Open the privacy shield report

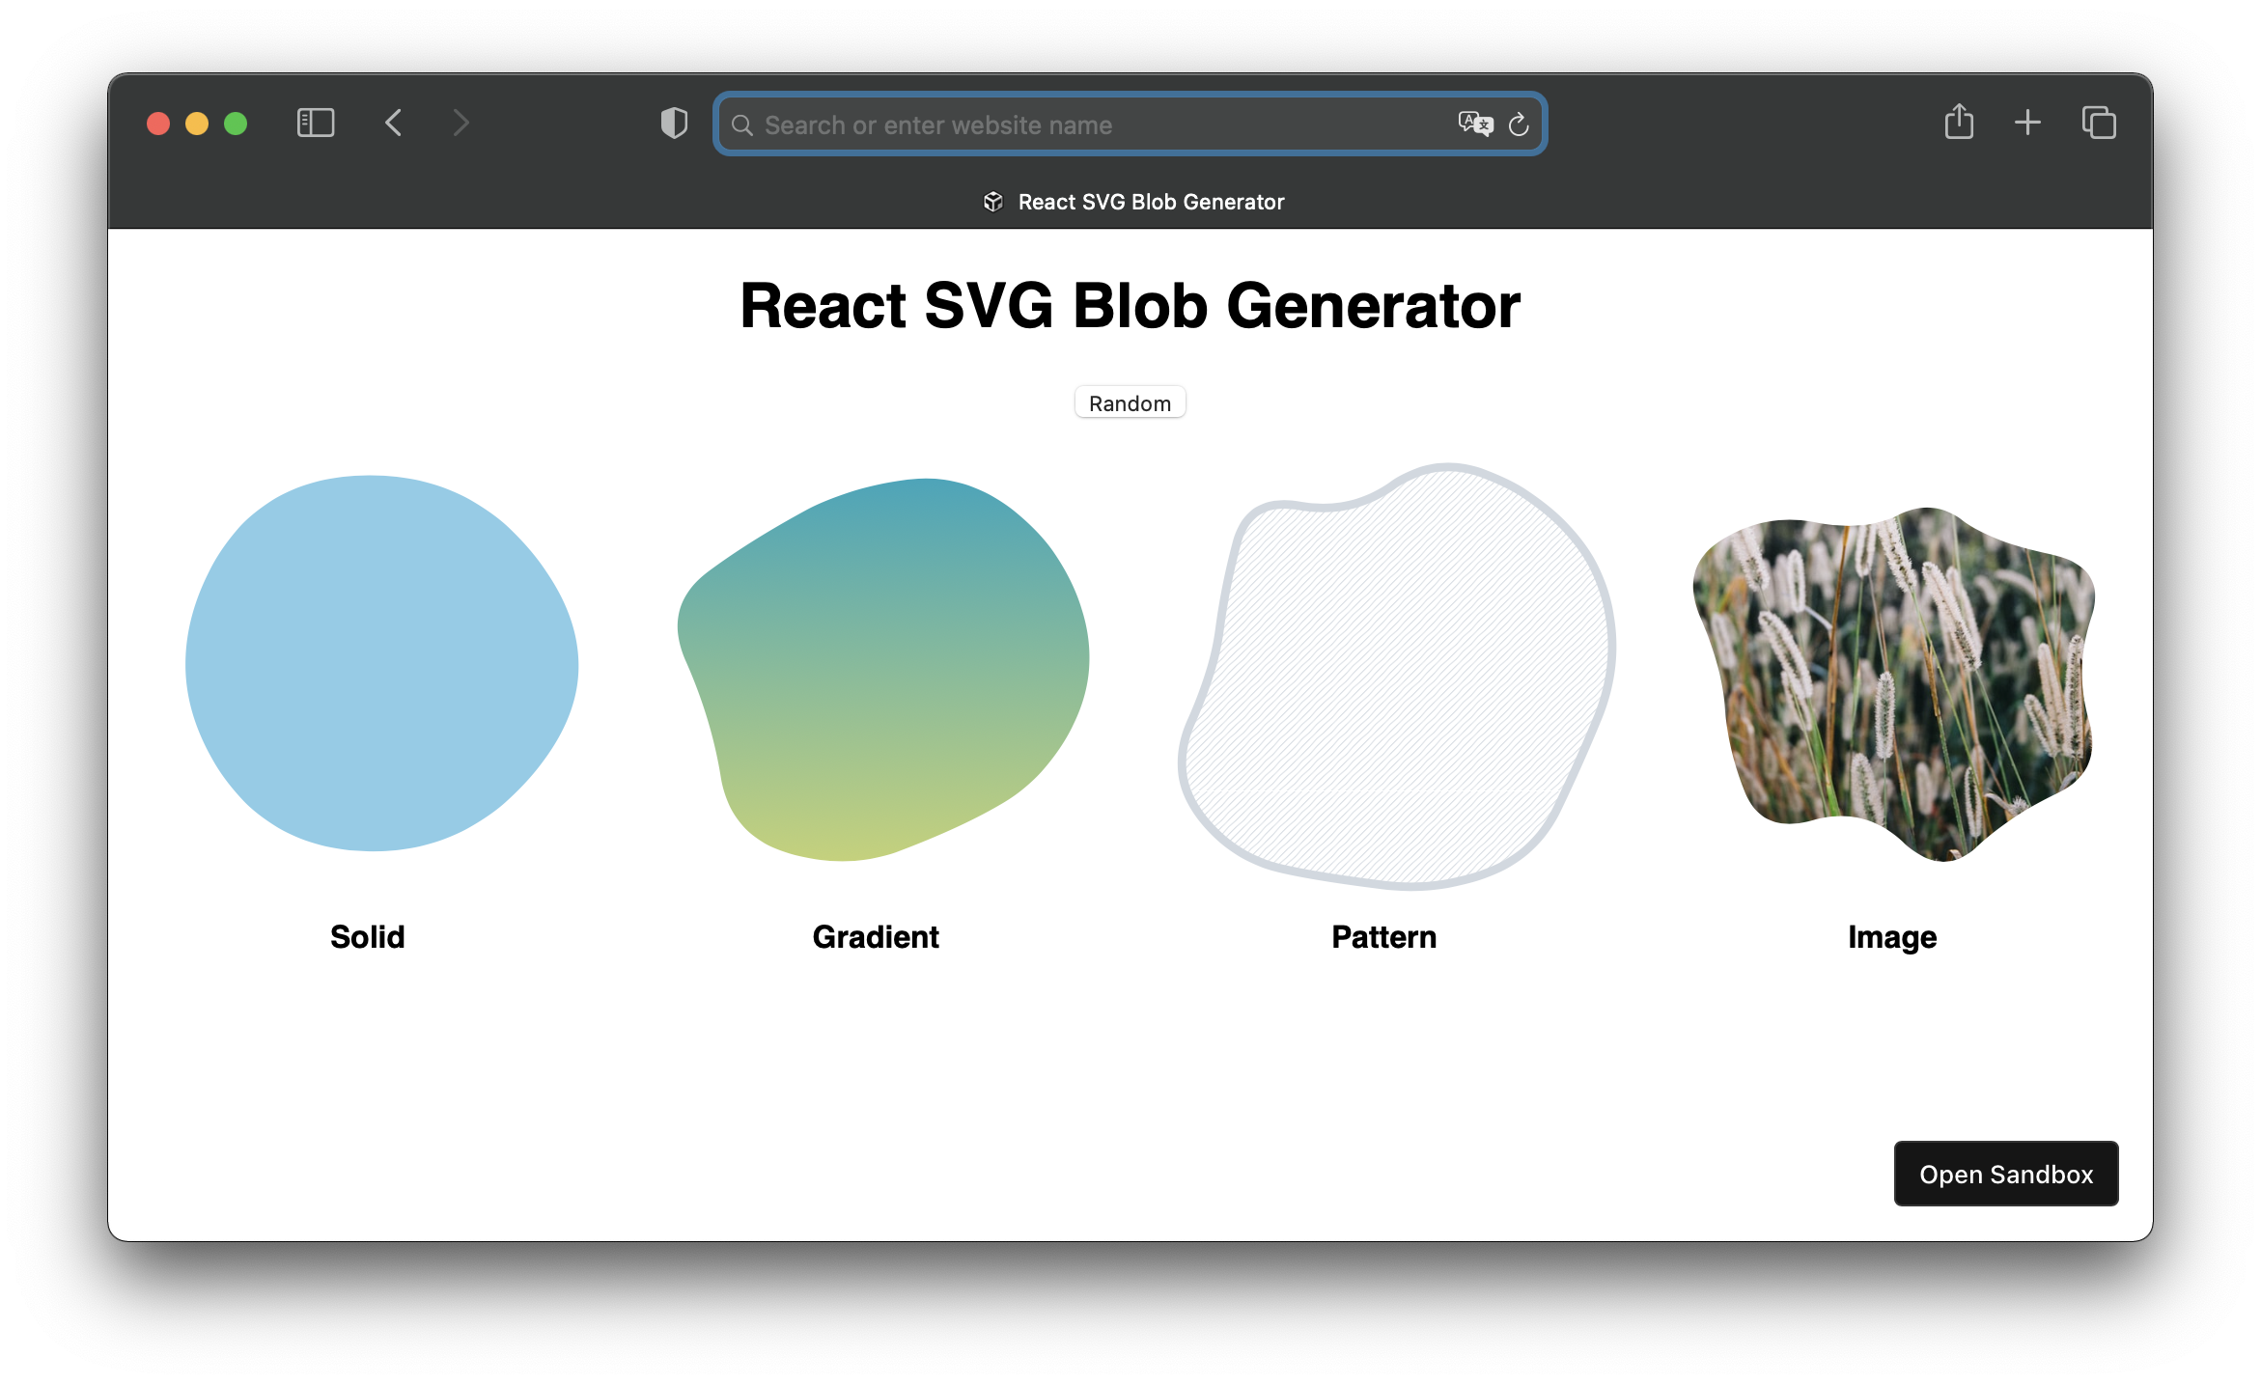click(x=674, y=124)
